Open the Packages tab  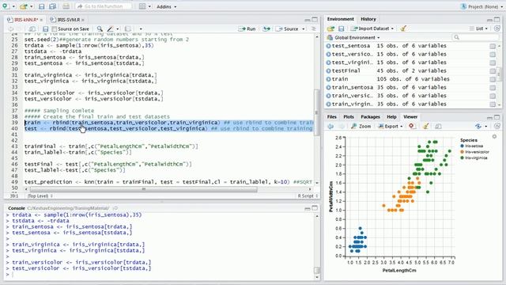(x=370, y=116)
